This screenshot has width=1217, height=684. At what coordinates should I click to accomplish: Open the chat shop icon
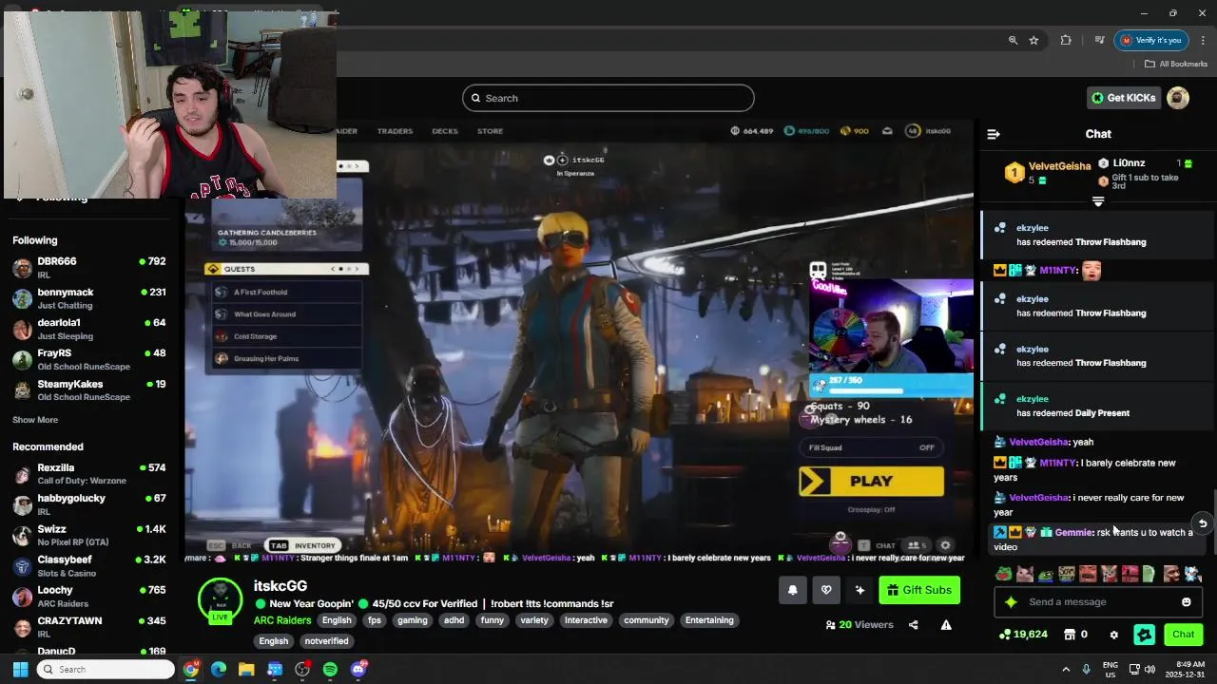(x=1070, y=635)
